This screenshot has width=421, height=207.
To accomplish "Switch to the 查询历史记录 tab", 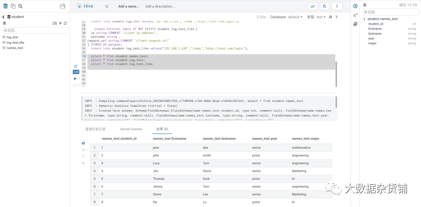I will click(95, 129).
